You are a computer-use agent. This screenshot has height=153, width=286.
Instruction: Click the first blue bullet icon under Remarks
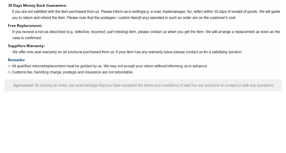pyautogui.click(x=9, y=66)
